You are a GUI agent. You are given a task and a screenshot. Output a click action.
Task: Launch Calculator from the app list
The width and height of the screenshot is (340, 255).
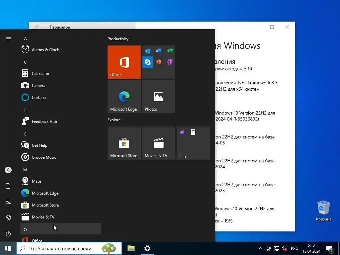point(61,73)
